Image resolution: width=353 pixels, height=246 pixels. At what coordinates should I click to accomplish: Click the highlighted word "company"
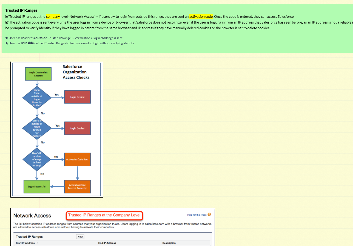tap(53, 16)
